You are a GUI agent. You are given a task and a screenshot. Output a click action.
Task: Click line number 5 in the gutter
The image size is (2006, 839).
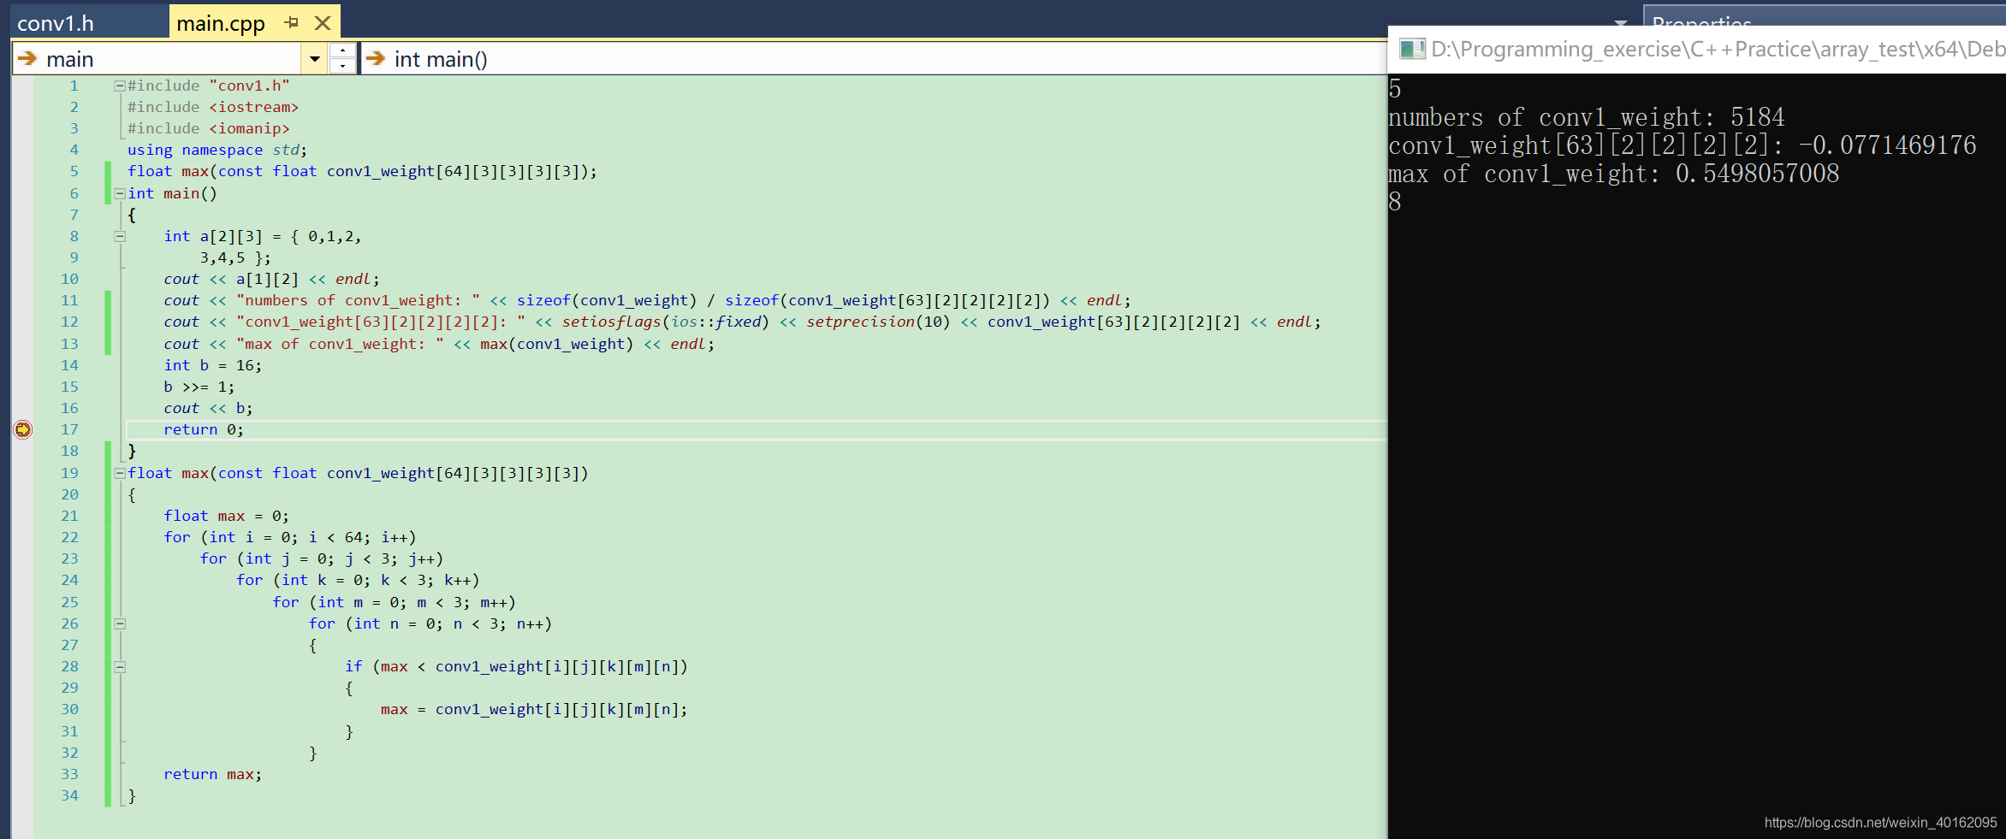74,171
